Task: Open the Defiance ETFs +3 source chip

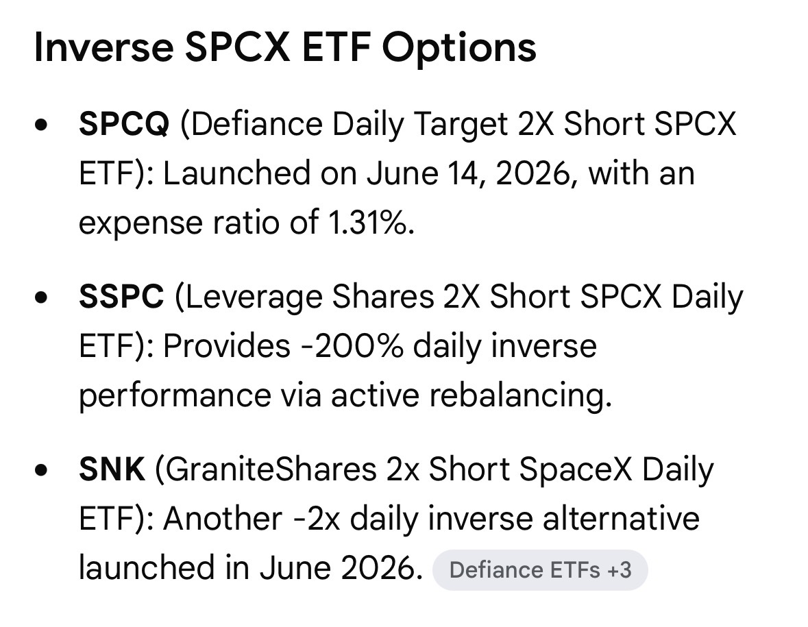Action: click(x=539, y=570)
